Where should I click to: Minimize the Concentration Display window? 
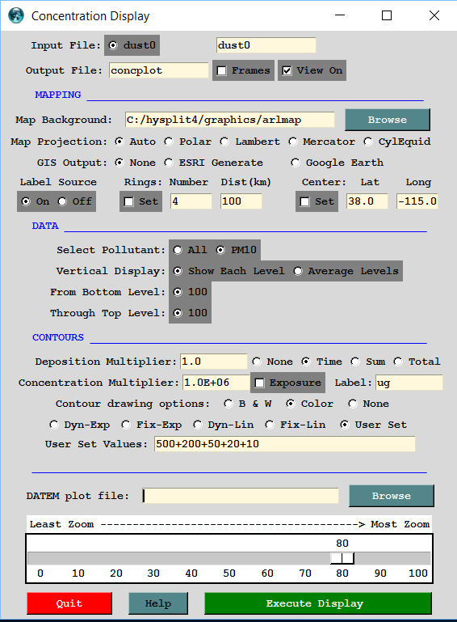point(340,15)
